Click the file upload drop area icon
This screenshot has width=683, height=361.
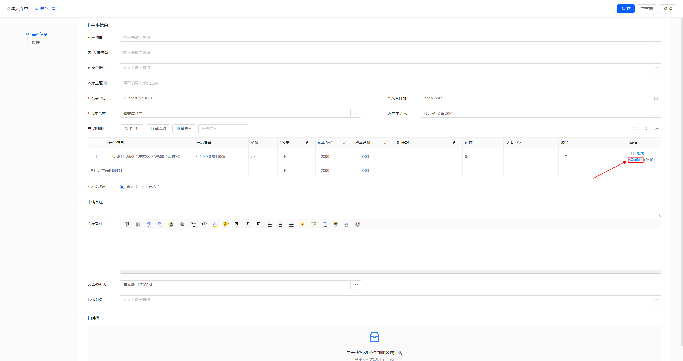coord(374,337)
